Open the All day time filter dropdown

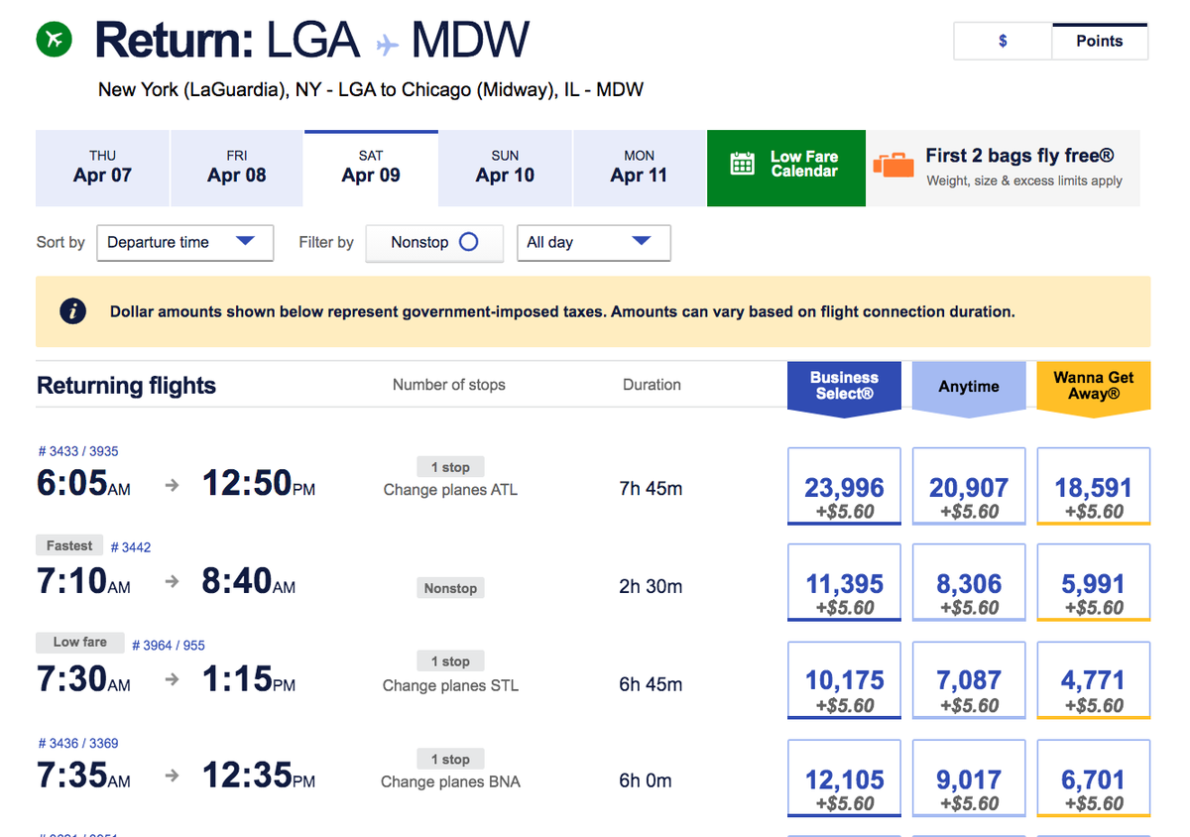pos(593,242)
